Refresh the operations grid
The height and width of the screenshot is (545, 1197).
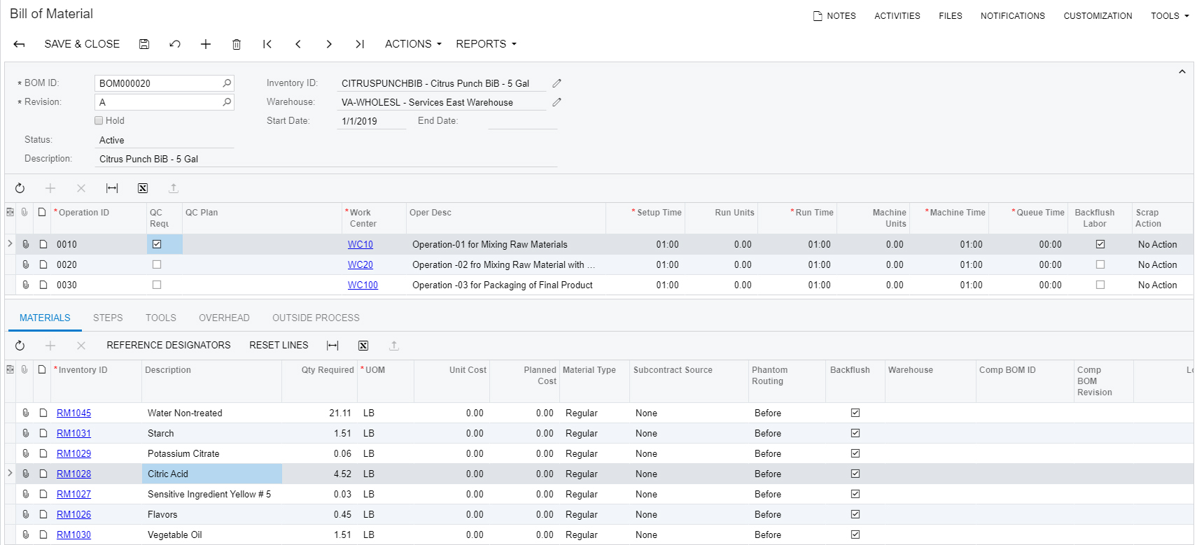[20, 188]
